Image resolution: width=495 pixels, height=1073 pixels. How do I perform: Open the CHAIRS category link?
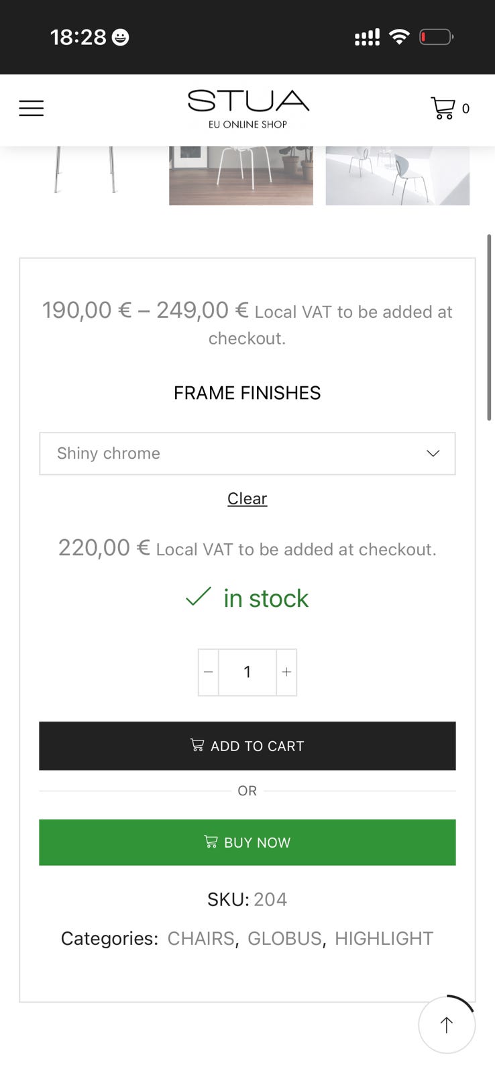[201, 938]
